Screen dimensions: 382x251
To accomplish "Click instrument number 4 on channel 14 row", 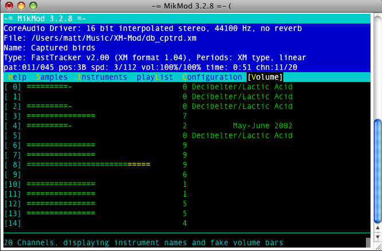I will pos(185,223).
